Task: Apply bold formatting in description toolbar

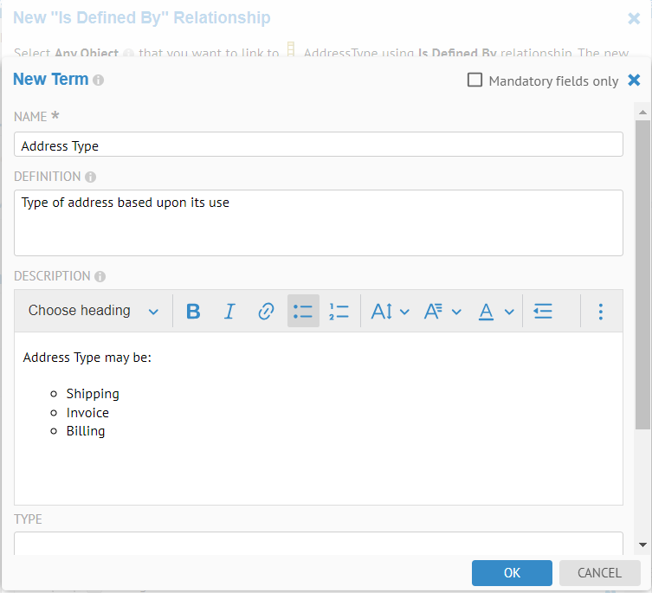Action: [194, 311]
